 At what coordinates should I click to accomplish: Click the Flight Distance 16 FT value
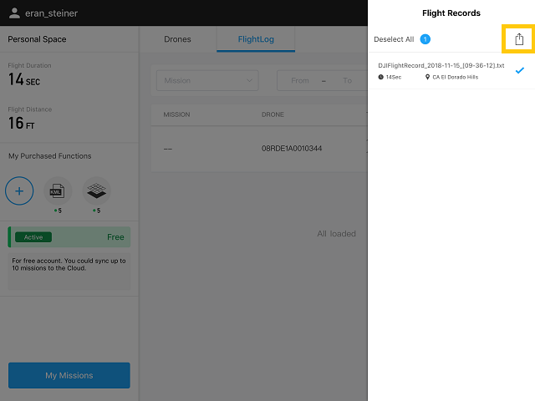coord(21,123)
